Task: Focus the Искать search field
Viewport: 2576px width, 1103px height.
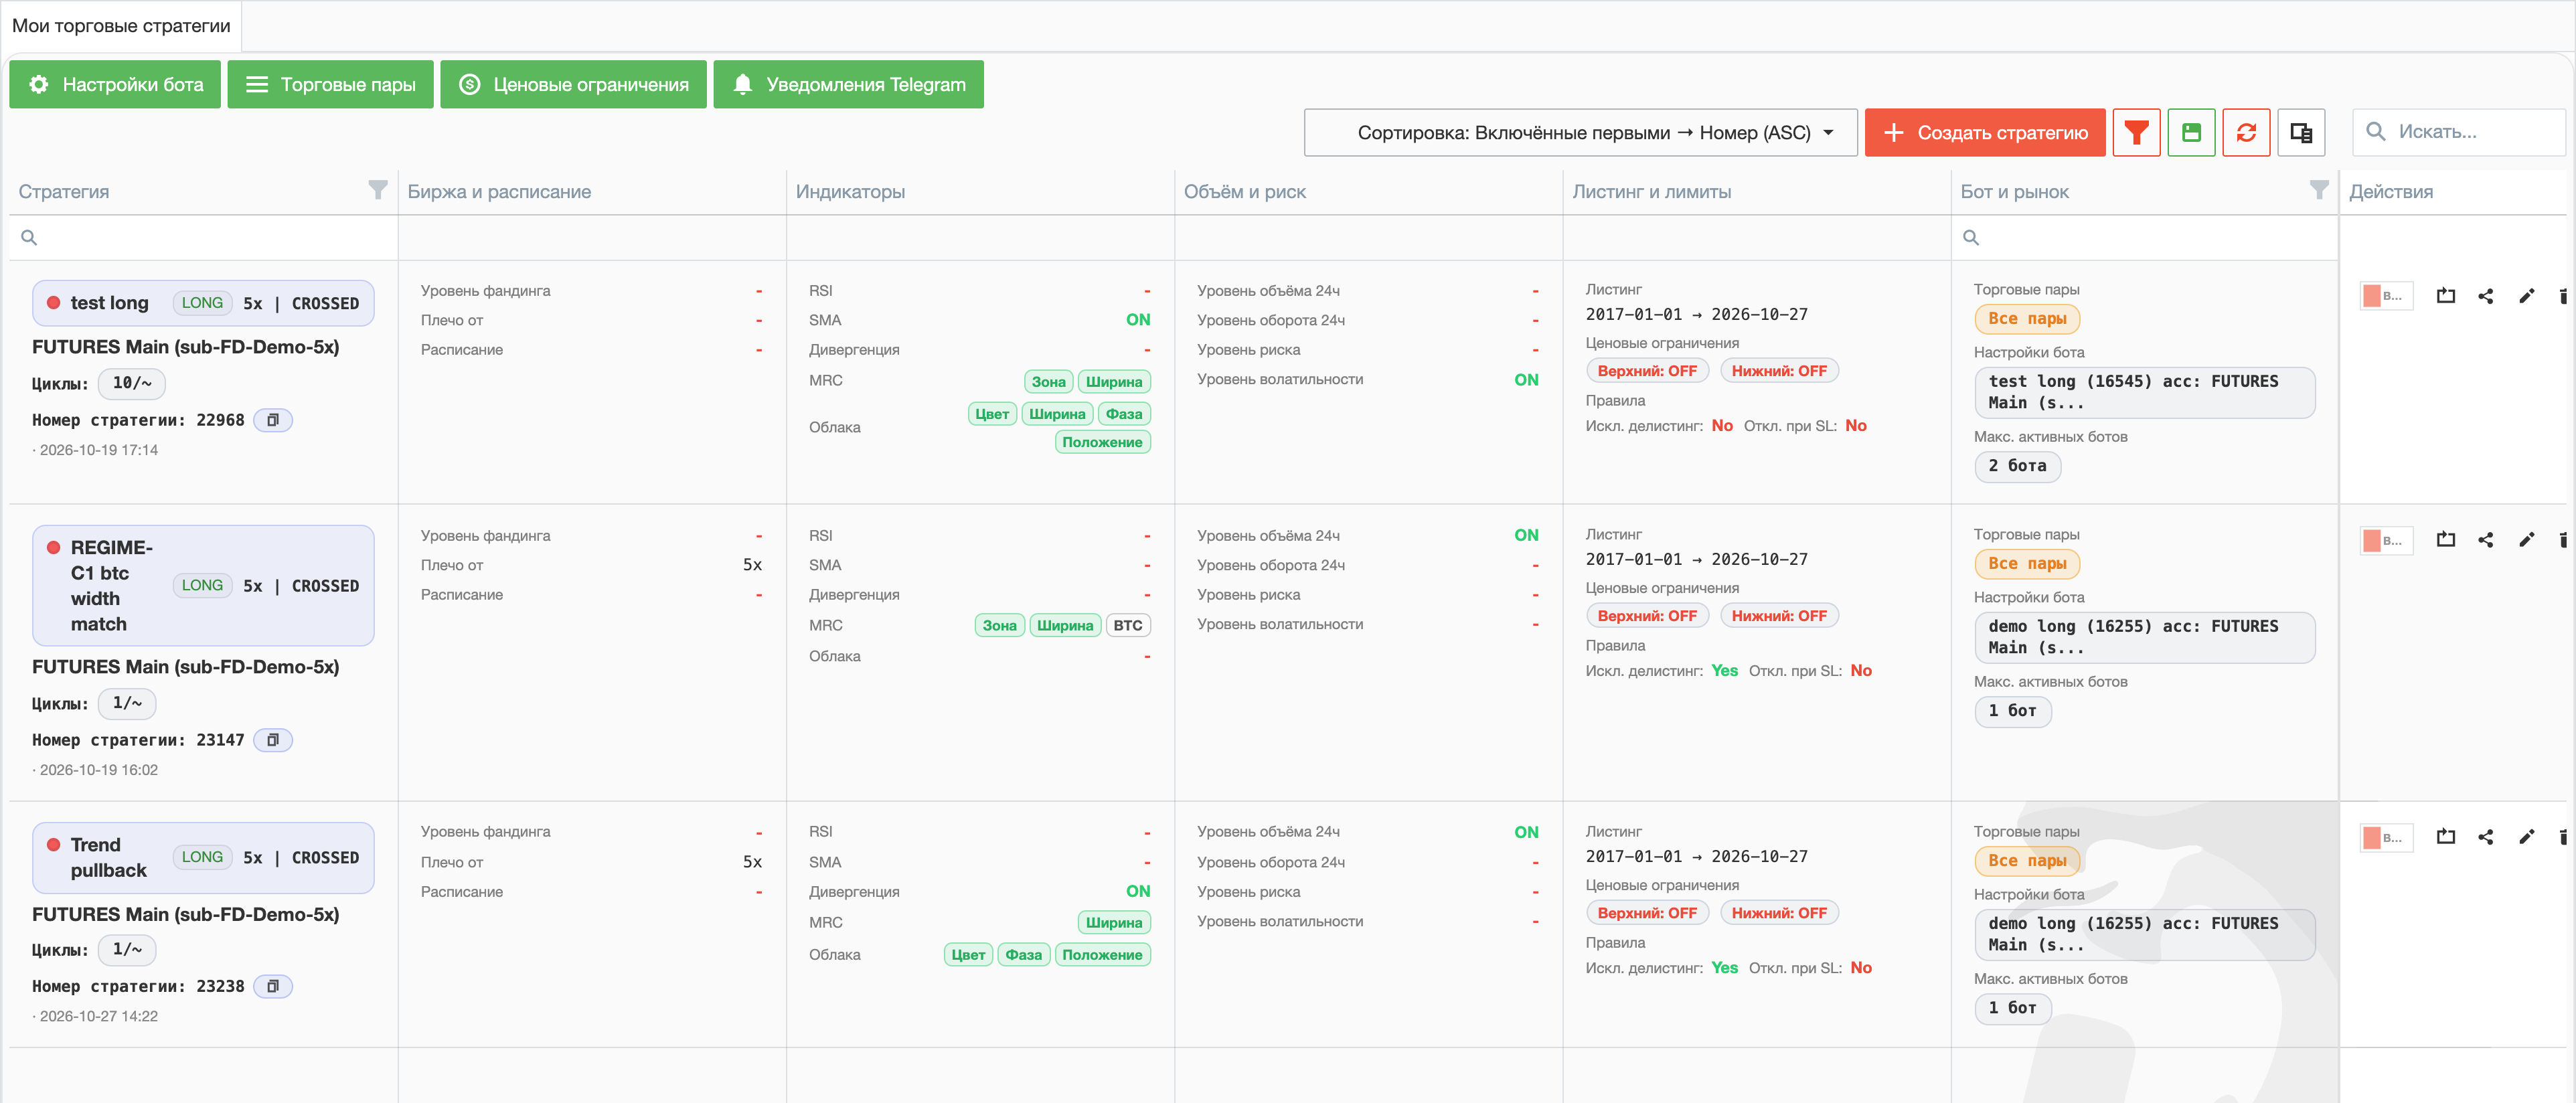Action: pos(2459,132)
